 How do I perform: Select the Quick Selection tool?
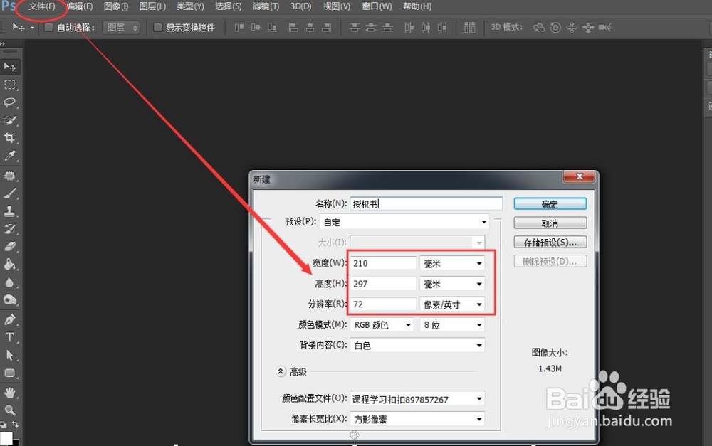tap(9, 120)
